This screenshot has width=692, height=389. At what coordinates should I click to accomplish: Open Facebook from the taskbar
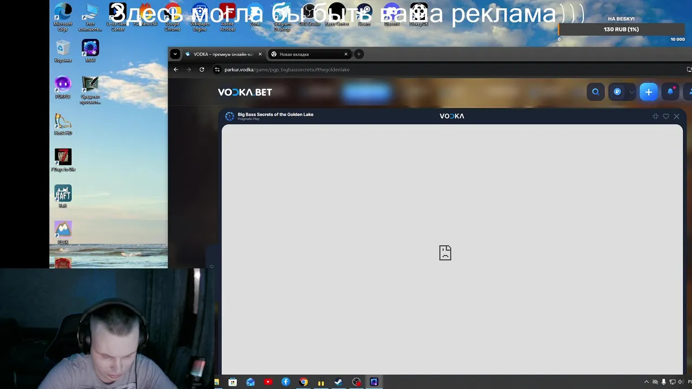[285, 382]
